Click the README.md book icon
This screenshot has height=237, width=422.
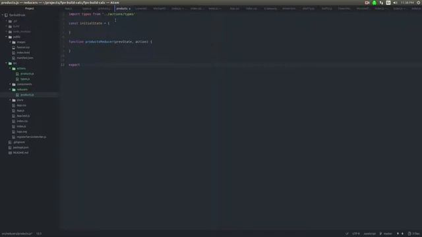(x=11, y=153)
